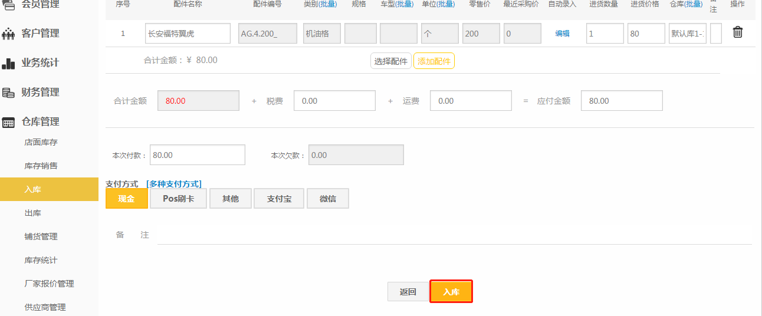Image resolution: width=762 pixels, height=316 pixels.
Task: Click the 会员管理 sidebar icon
Action: click(8, 5)
